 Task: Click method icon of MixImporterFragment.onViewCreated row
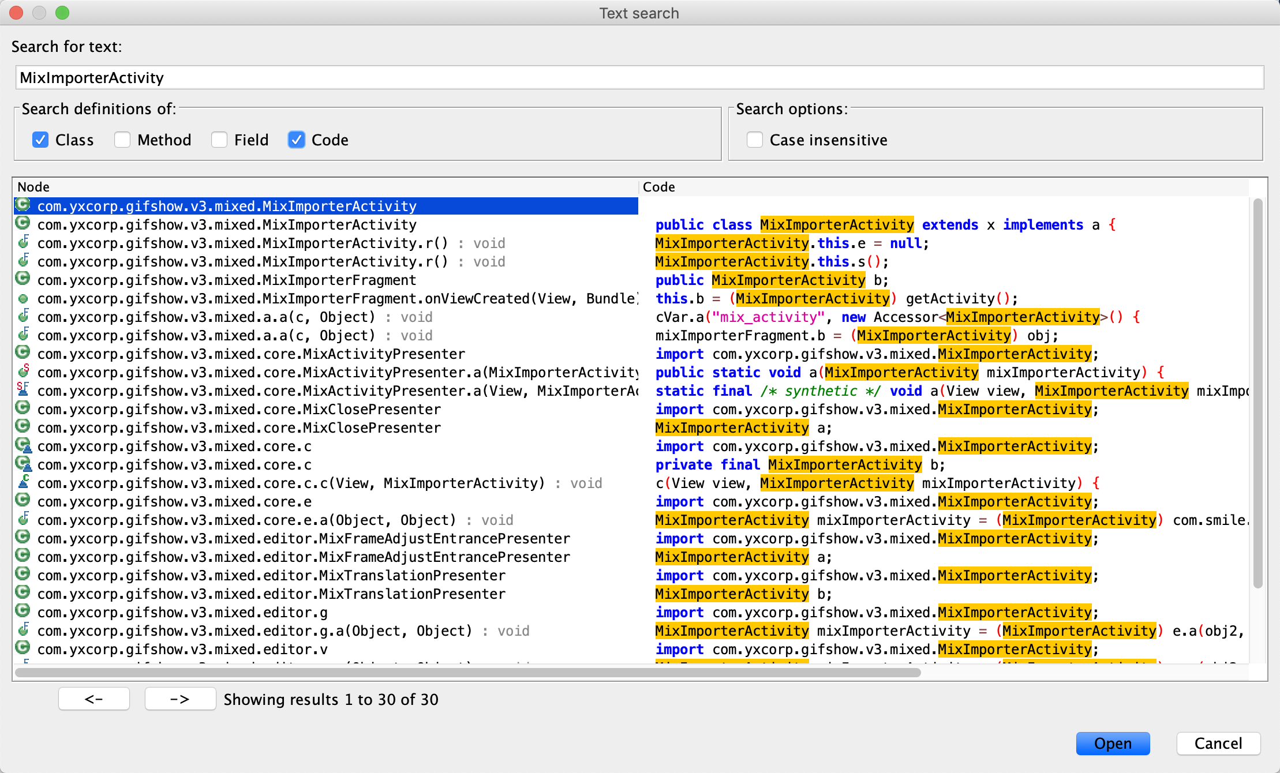click(23, 298)
